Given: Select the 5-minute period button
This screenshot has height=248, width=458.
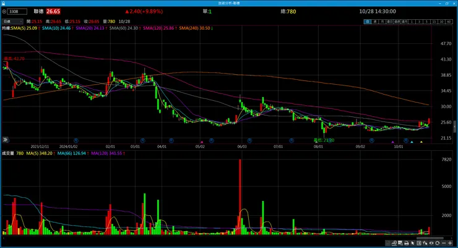Looking at the screenshot, I should pyautogui.click(x=426, y=22).
